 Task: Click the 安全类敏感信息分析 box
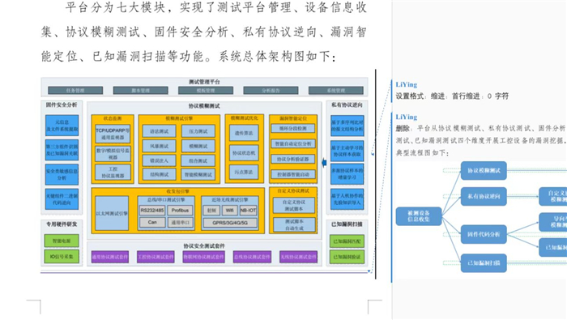(62, 175)
